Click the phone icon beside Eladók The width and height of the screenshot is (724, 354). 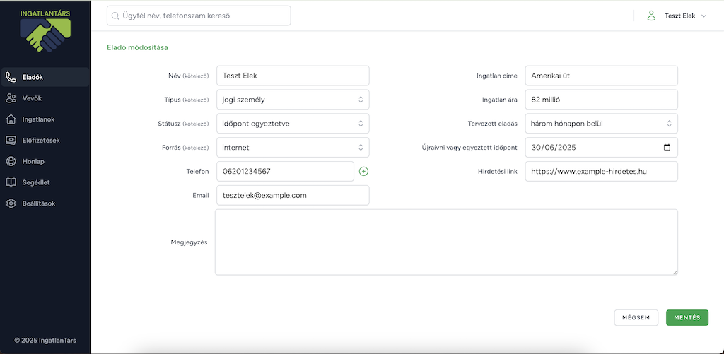[x=11, y=77]
